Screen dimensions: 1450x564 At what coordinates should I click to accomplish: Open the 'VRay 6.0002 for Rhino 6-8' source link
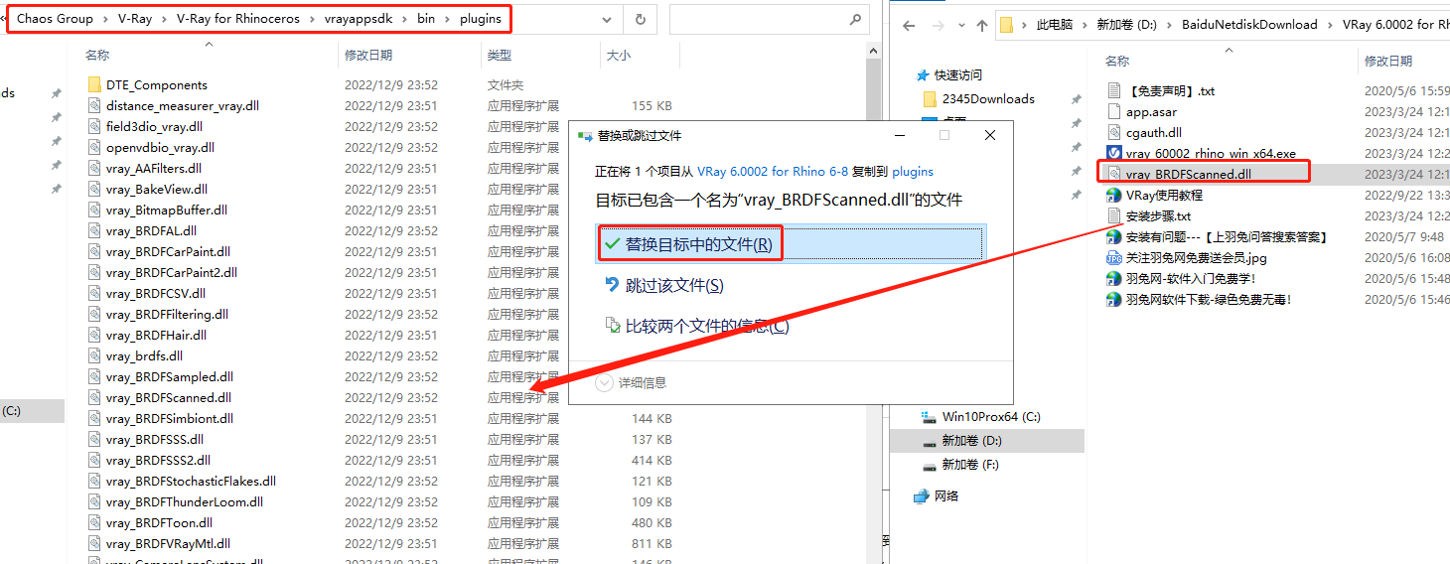773,171
